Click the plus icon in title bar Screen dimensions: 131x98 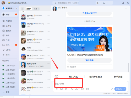coord(110,3)
